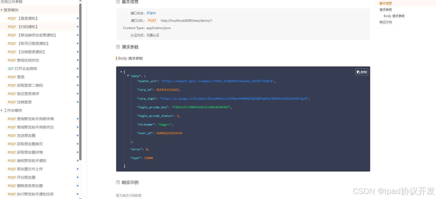
Task: Open POST 执行群发助手通知任务 entry
Action: [x=39, y=194]
